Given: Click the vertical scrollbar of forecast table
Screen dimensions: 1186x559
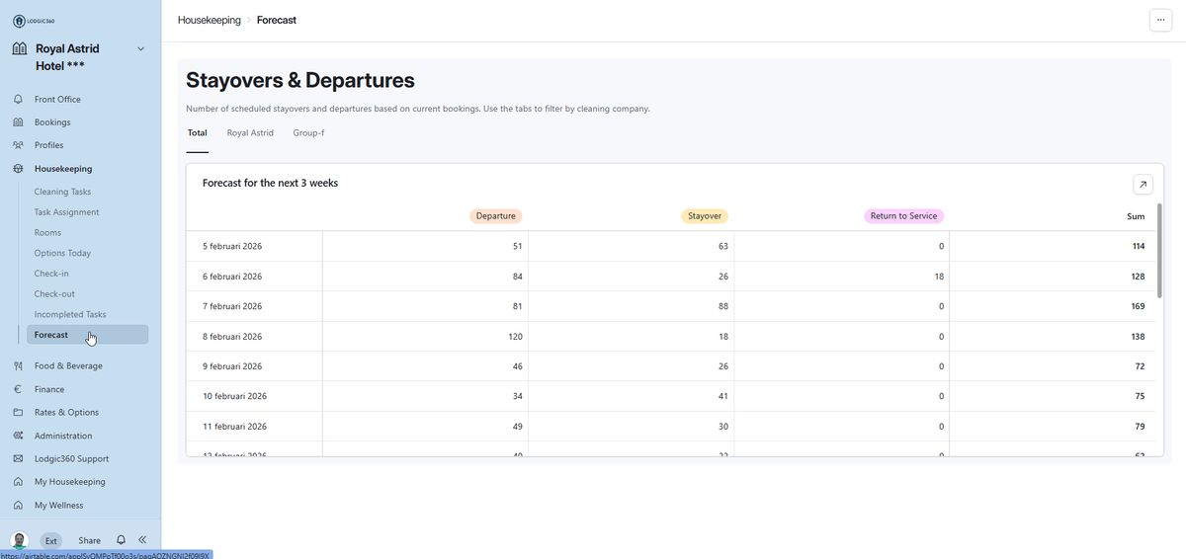Looking at the screenshot, I should [1159, 252].
